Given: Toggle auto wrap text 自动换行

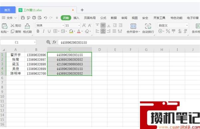Looking at the screenshot, I should click(x=148, y=28).
